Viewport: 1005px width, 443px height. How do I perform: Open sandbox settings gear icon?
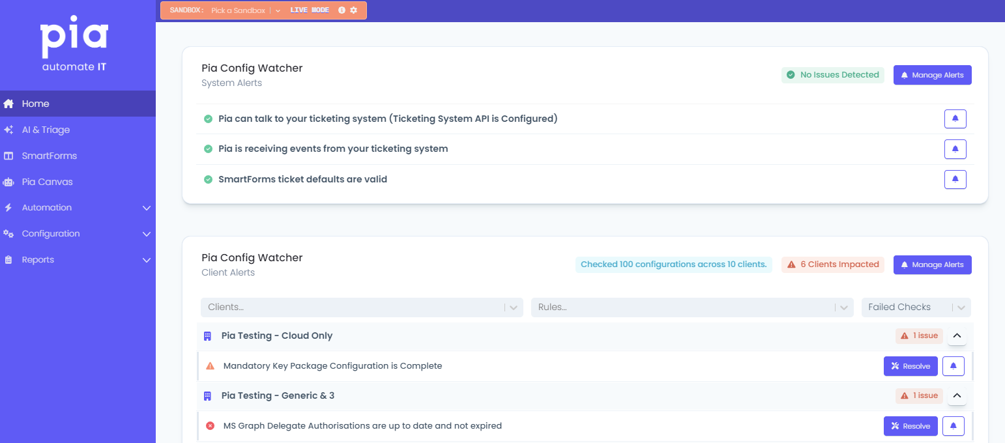[353, 10]
